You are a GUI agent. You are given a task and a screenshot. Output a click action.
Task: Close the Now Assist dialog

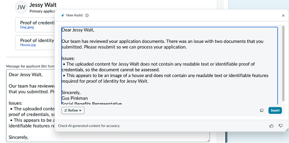pyautogui.click(x=283, y=16)
